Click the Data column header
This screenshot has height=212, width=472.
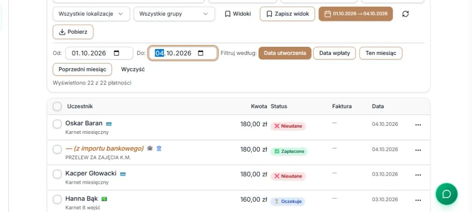[378, 106]
